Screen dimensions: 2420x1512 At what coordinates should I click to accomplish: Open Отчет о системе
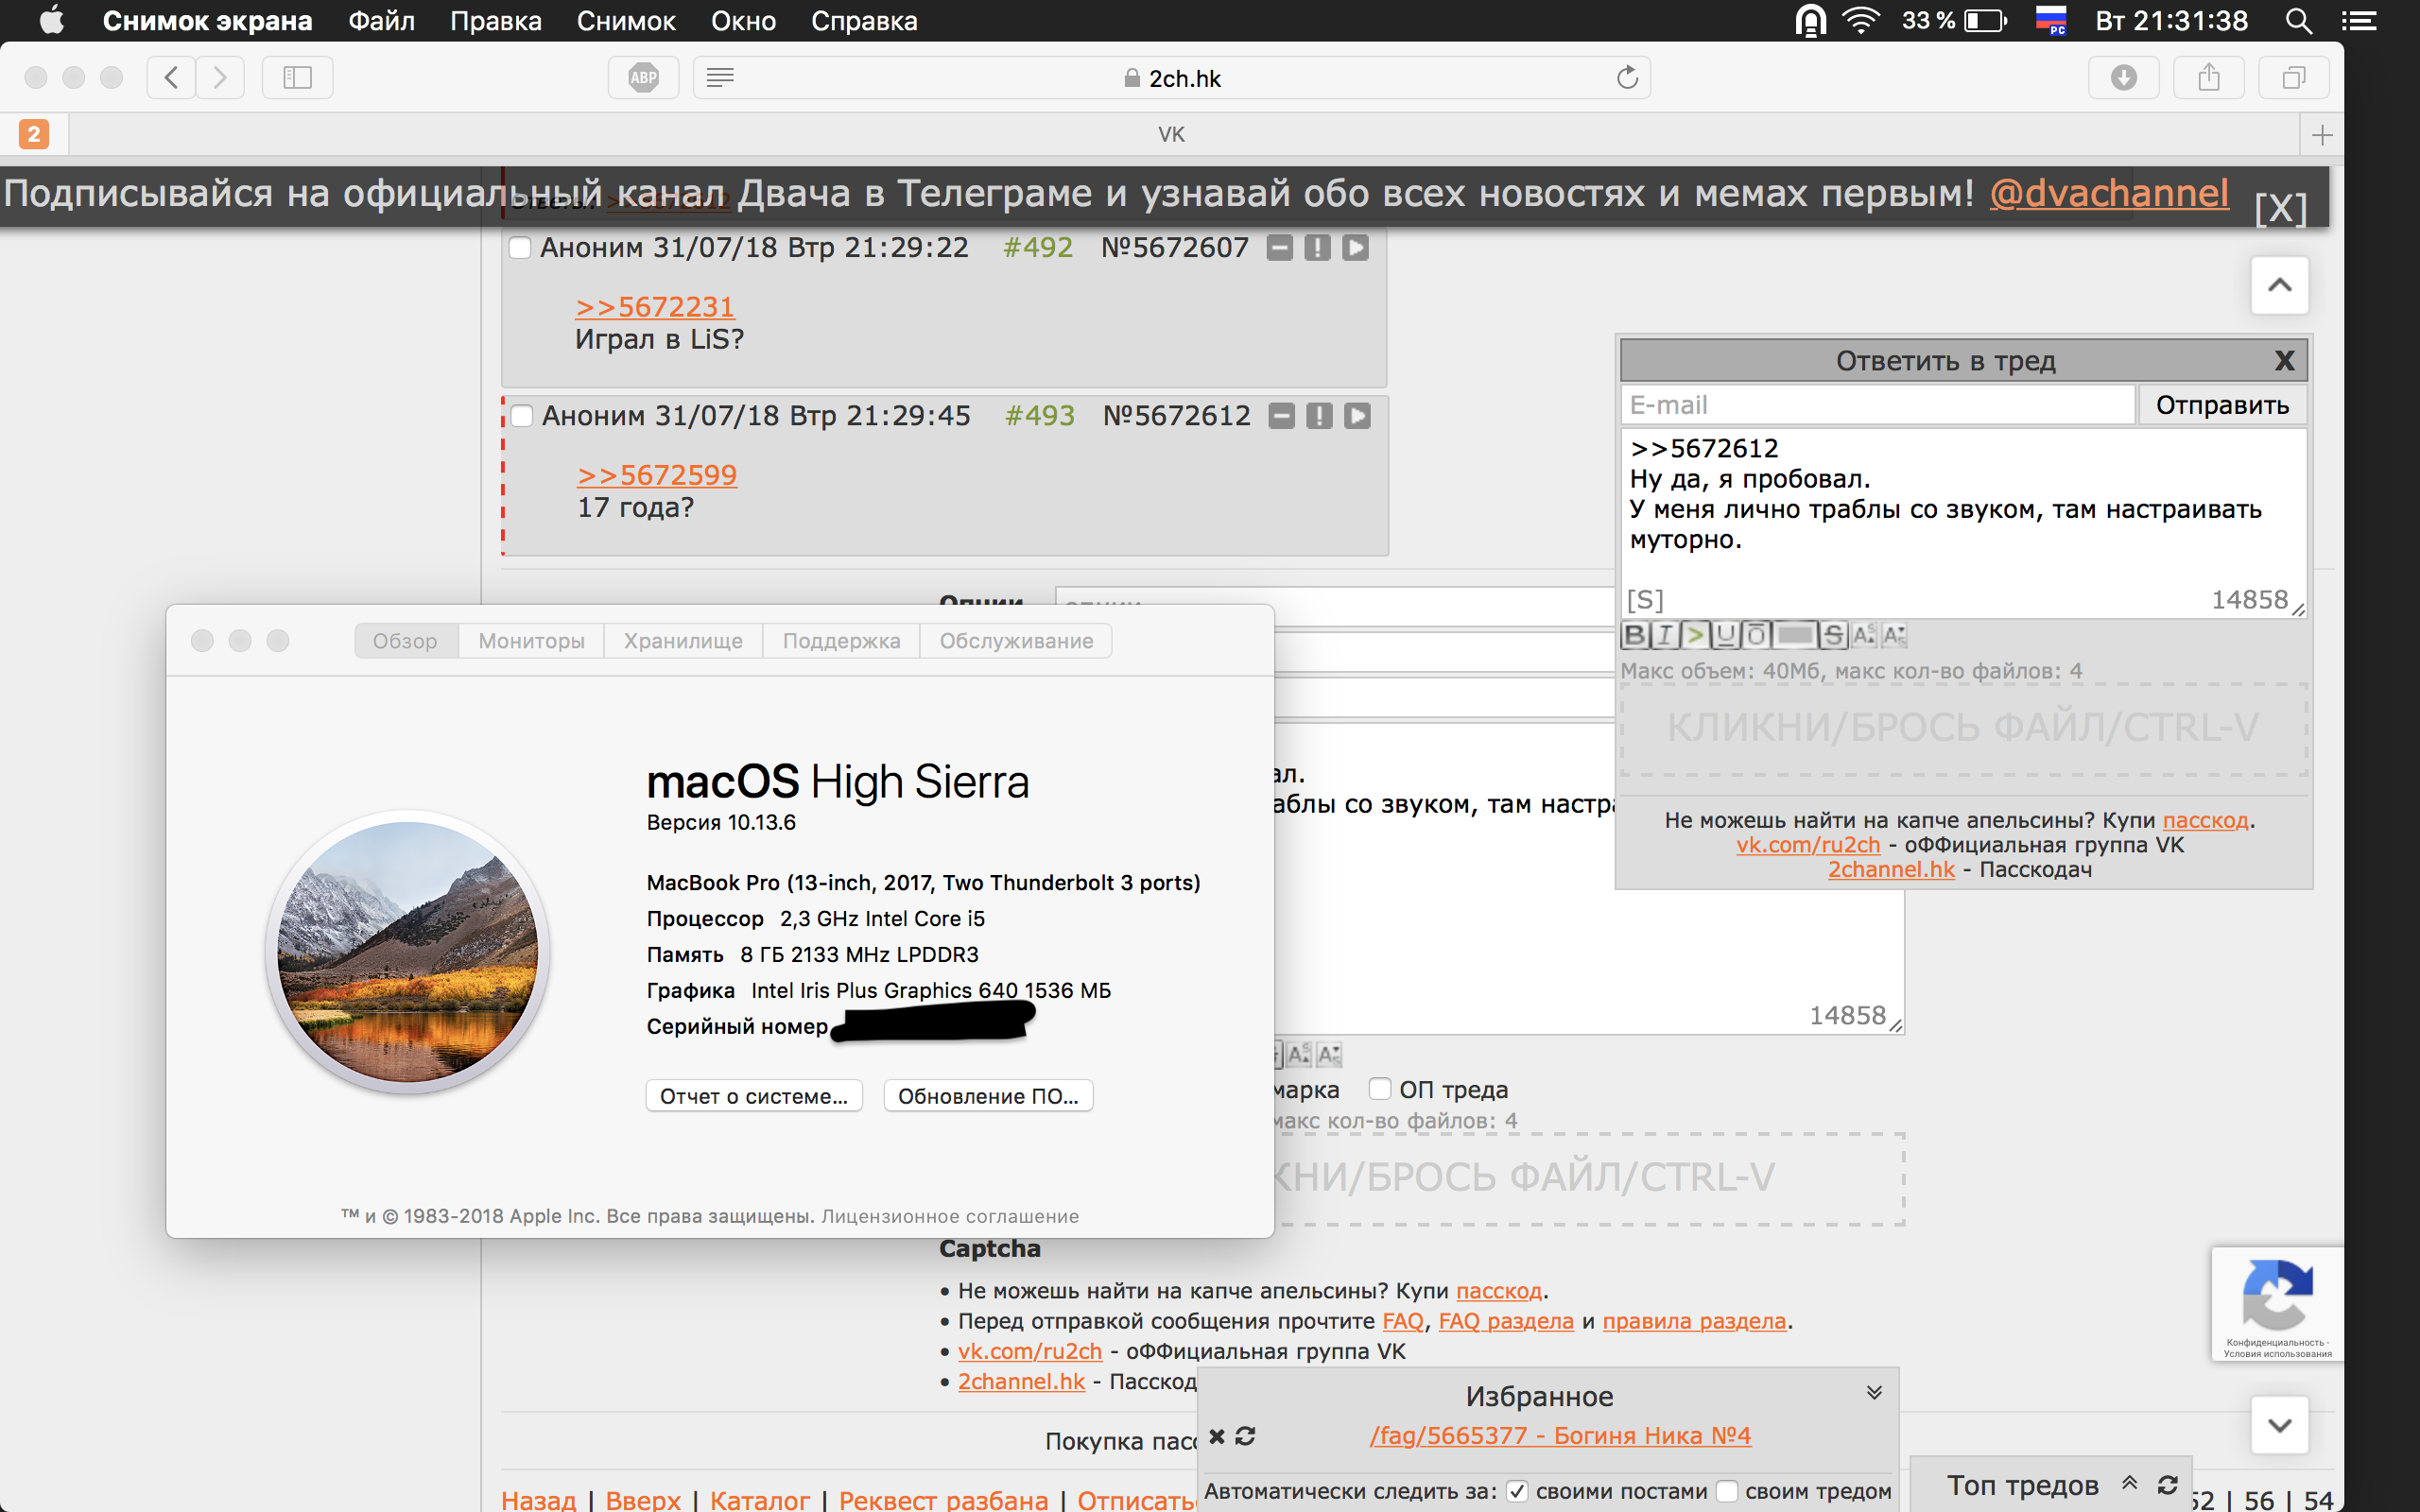(754, 1096)
